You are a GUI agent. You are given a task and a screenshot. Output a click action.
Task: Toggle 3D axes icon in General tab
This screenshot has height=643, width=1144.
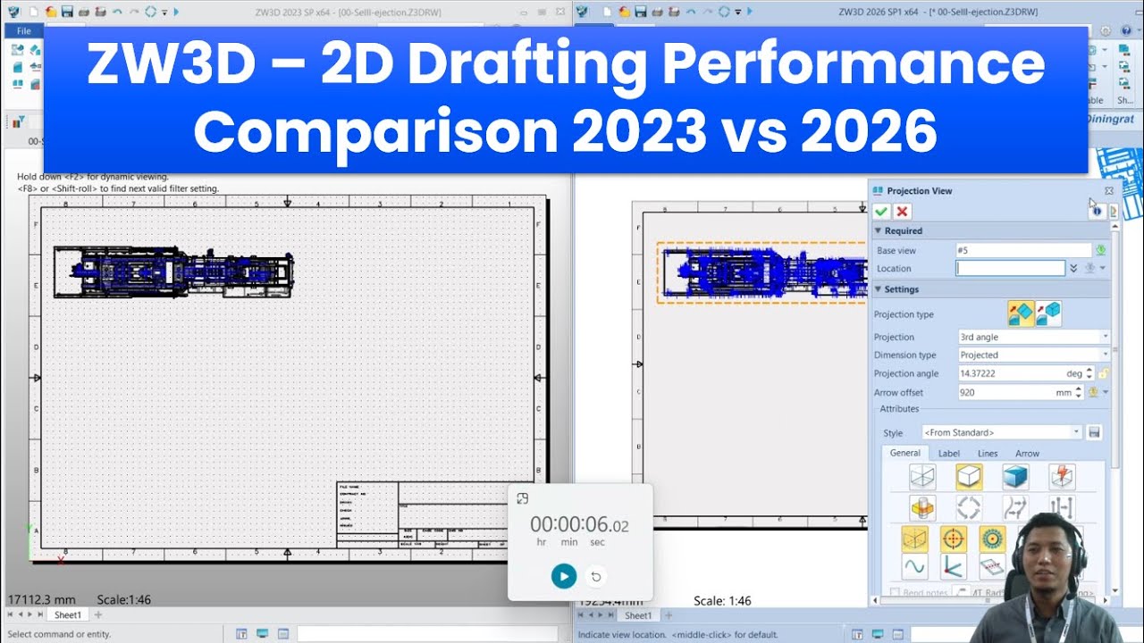pos(954,566)
